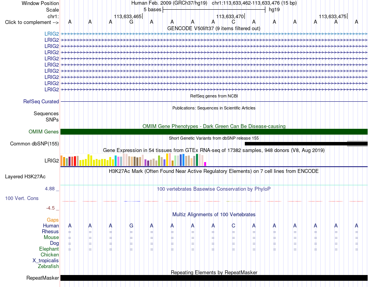This screenshot has height=287, width=368.
Task: Click the -4.5 lower conservation scale value
Action: (50, 208)
